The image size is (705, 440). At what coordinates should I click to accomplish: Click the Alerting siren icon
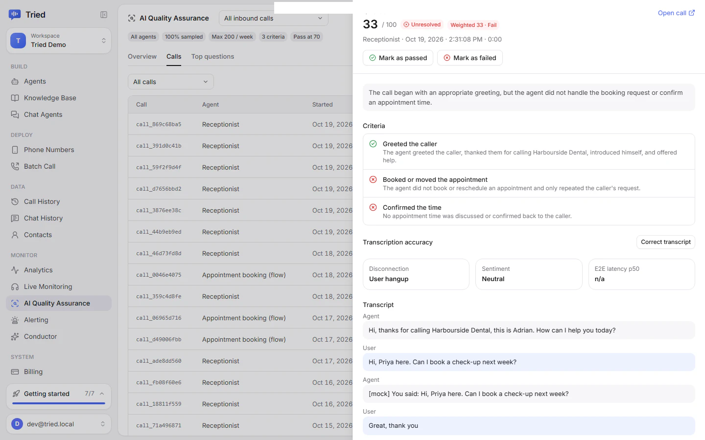click(x=15, y=320)
